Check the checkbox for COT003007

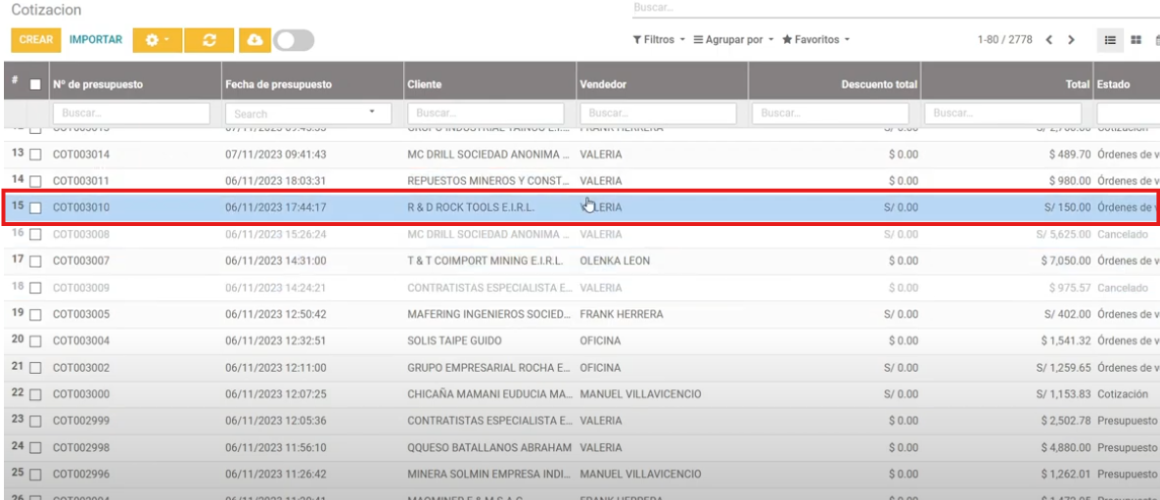35,262
